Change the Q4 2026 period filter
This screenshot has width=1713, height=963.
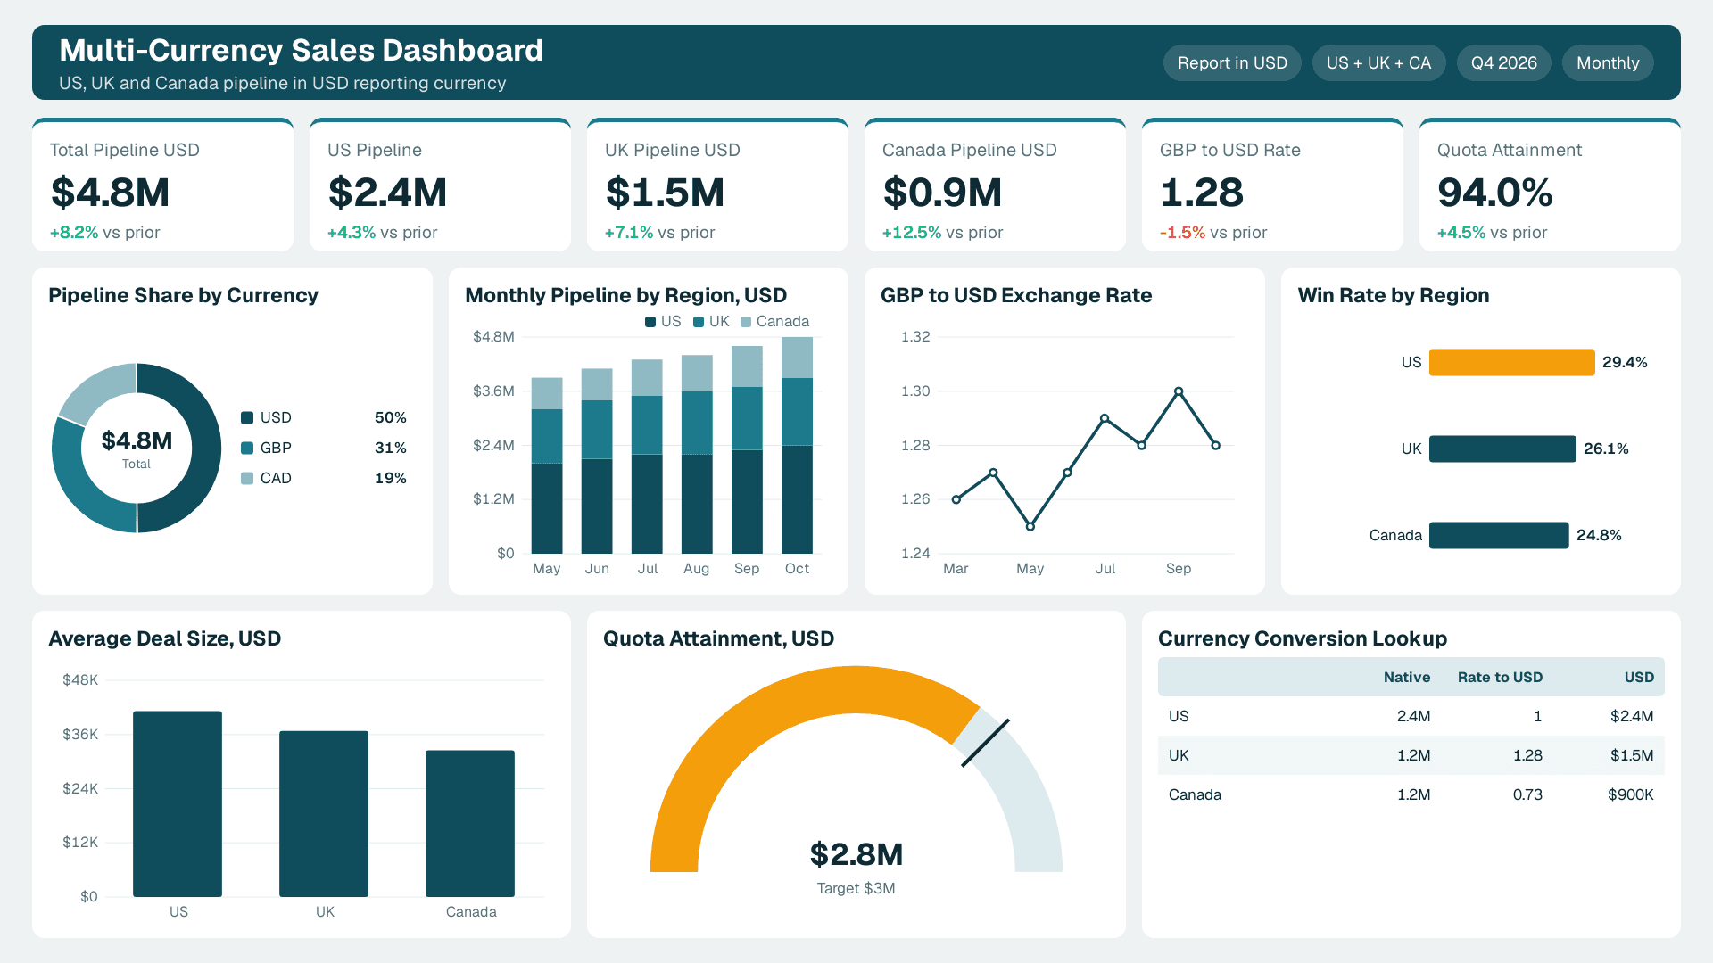pos(1504,63)
